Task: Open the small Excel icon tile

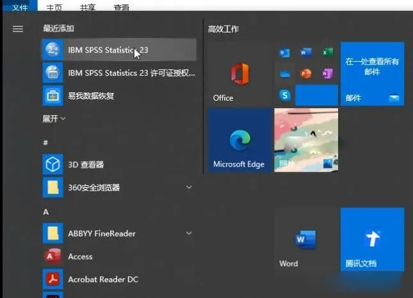Action: click(327, 53)
